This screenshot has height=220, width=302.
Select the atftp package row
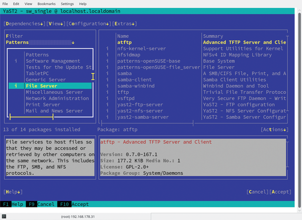pyautogui.click(x=194, y=43)
